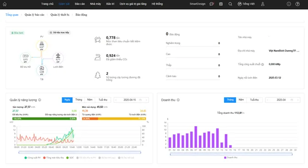308x168 pixels.
Task: Open Nhà máy menu
Action: pyautogui.click(x=95, y=4)
